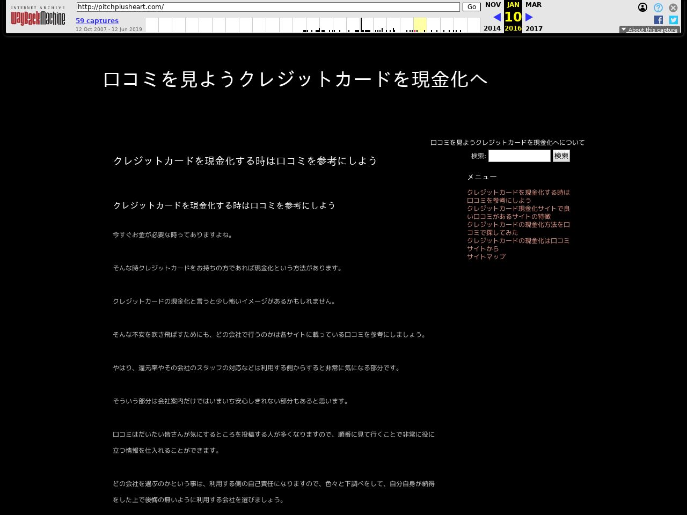Click the Wayback Machine logo
Viewport: 687px width, 515px height.
[38, 18]
